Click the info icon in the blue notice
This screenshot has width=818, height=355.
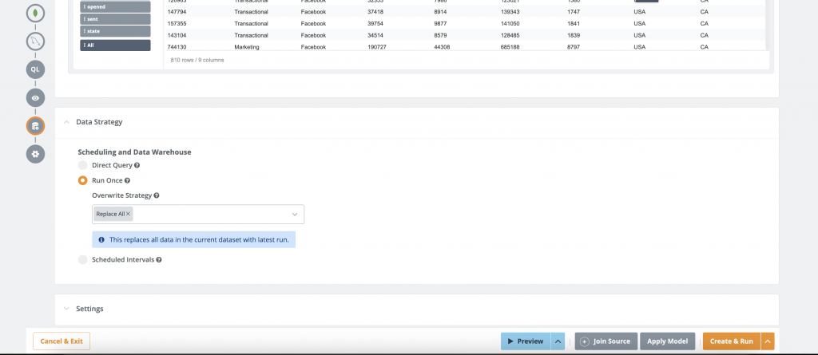pyautogui.click(x=101, y=240)
